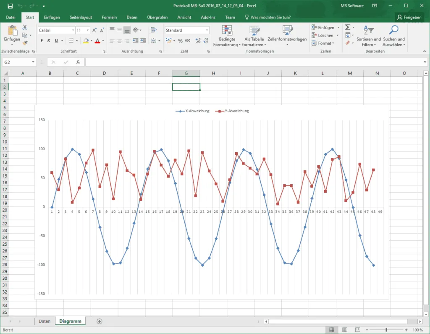Click the Clear eraser icon in Bearbeiten
The image size is (430, 334).
click(x=348, y=43)
